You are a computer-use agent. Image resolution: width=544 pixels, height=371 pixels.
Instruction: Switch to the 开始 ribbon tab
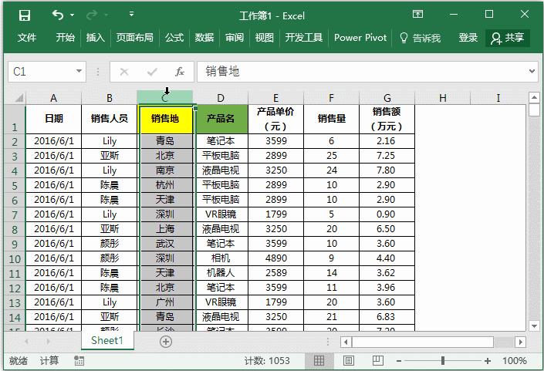click(66, 38)
